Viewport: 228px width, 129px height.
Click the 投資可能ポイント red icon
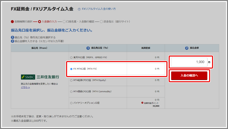click(x=142, y=103)
